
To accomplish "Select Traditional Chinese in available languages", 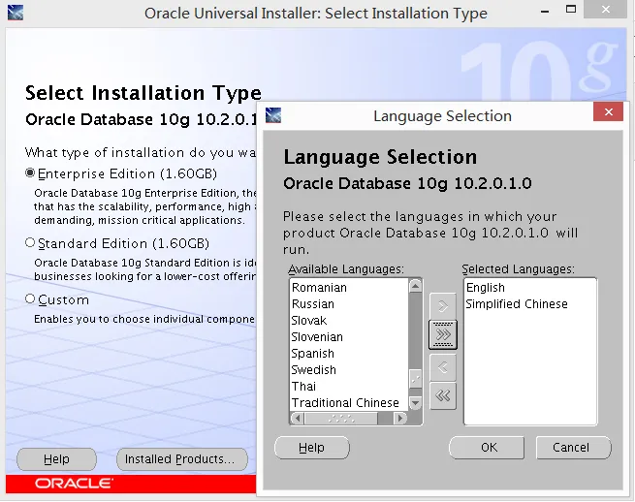I will click(345, 403).
